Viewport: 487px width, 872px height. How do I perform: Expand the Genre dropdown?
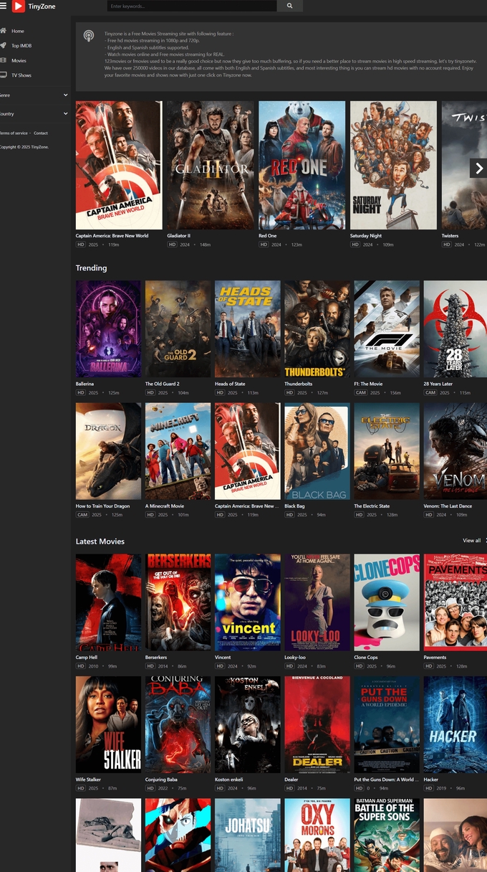[34, 95]
